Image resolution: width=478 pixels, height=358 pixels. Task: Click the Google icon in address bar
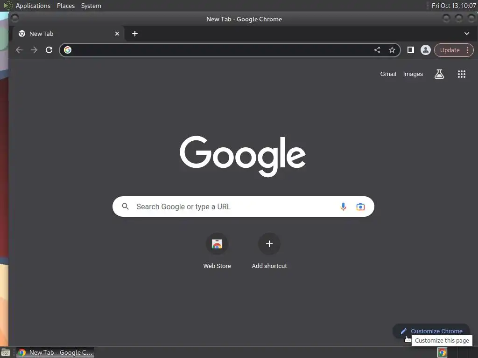(68, 50)
